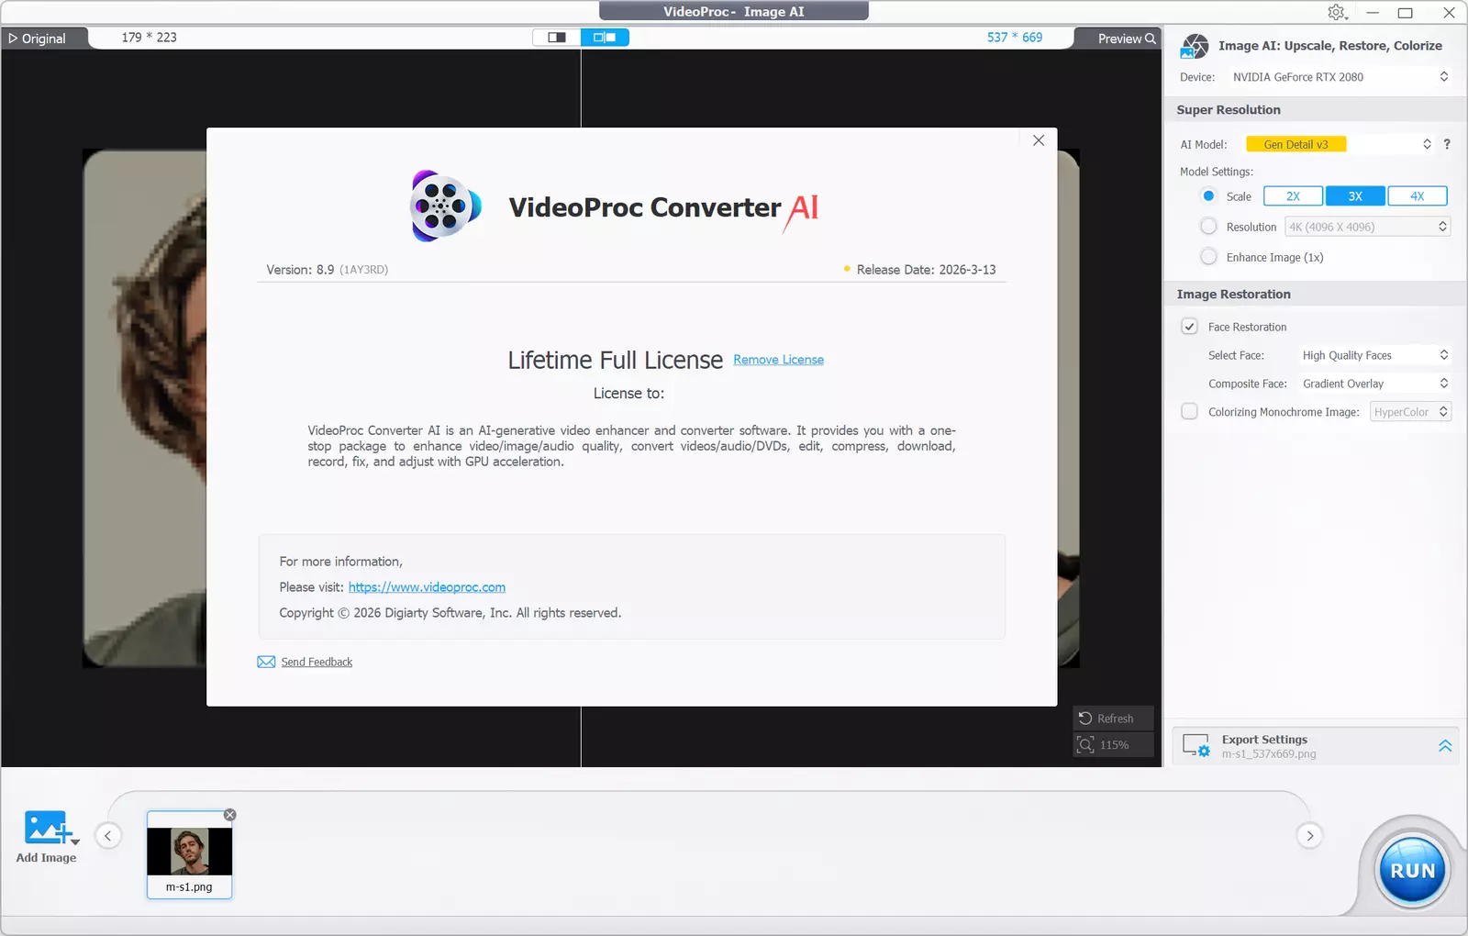
Task: Click the original size text 179 * 223
Action: point(149,38)
